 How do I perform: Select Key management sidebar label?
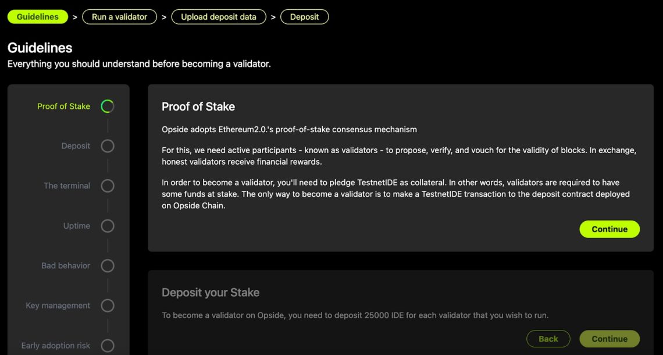(x=58, y=306)
